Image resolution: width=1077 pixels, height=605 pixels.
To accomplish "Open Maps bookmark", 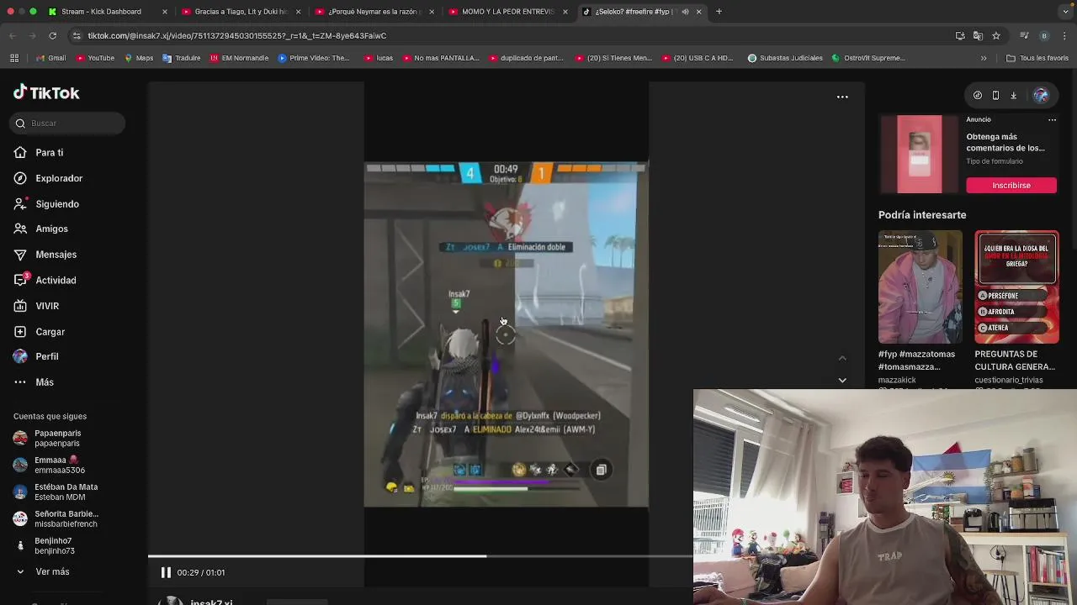I will pyautogui.click(x=139, y=58).
